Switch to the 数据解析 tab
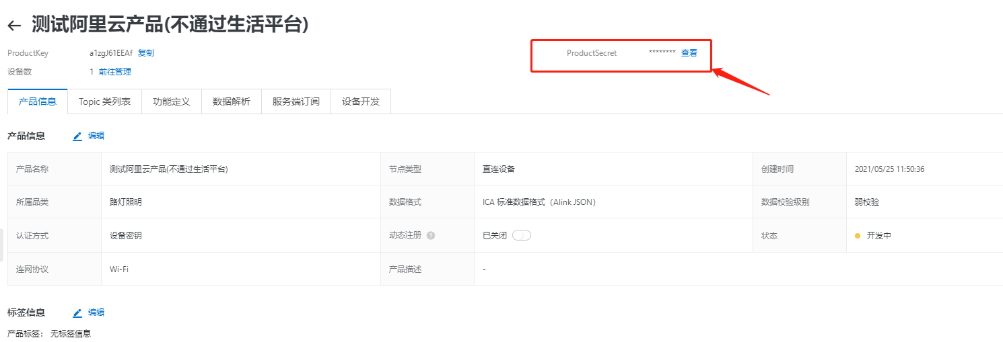1003x342 pixels. pyautogui.click(x=232, y=101)
